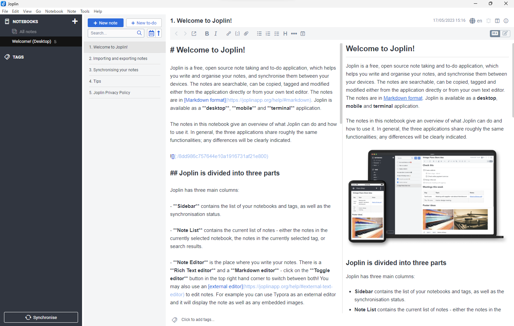This screenshot has height=326, width=514.
Task: Insert a code block using braces icon
Action: point(237,33)
